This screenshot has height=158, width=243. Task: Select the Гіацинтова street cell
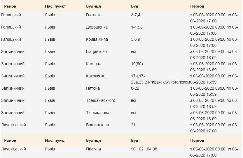coord(96,52)
